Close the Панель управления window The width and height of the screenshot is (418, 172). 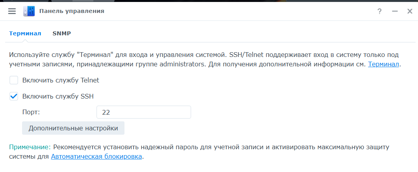click(410, 11)
